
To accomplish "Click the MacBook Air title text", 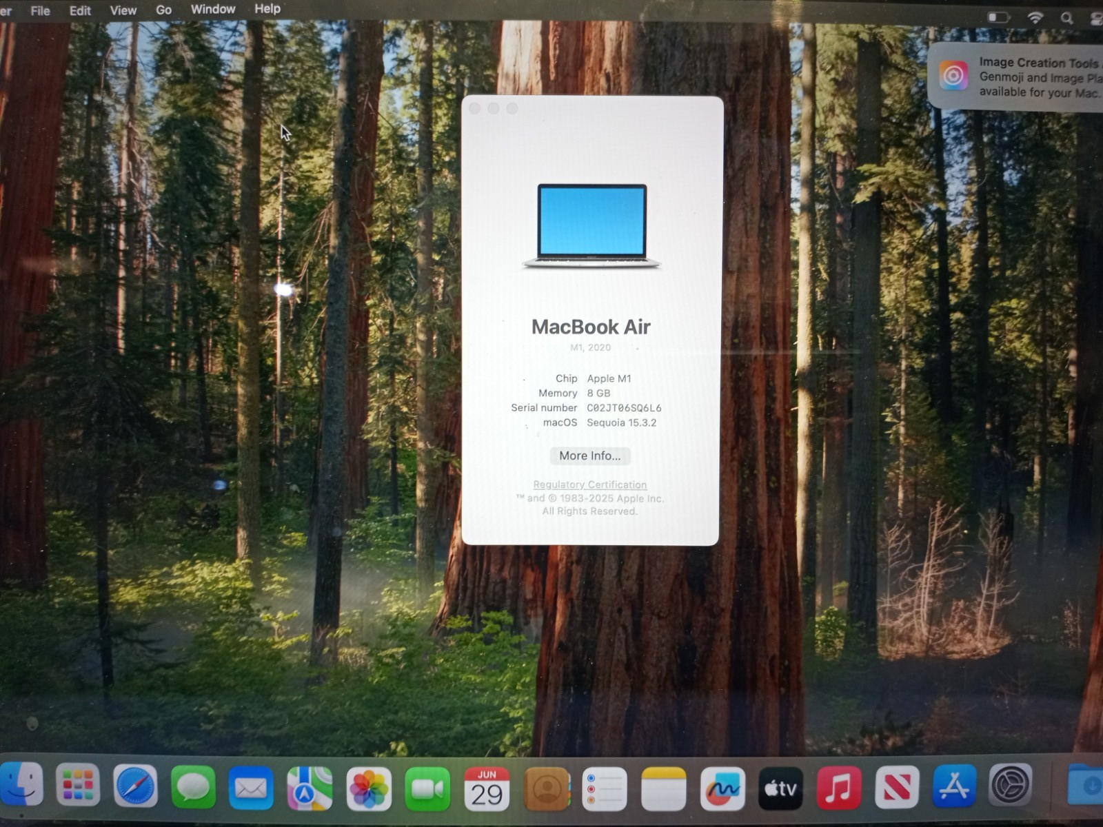I will [591, 327].
